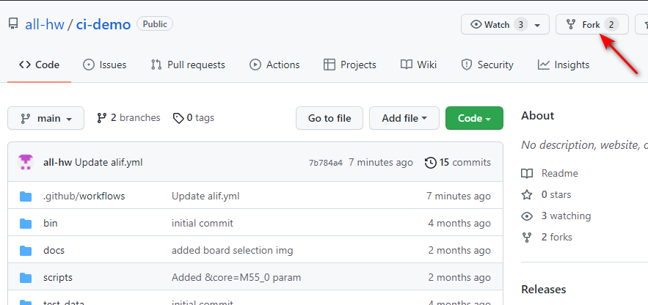Switch to the Issues tab
Image resolution: width=648 pixels, height=305 pixels.
[105, 65]
